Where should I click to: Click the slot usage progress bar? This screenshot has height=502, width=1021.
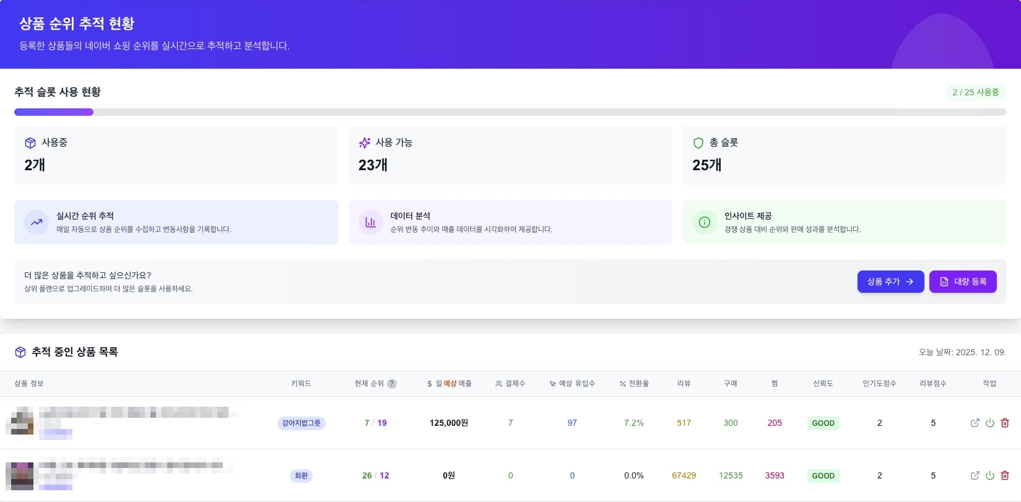[510, 112]
